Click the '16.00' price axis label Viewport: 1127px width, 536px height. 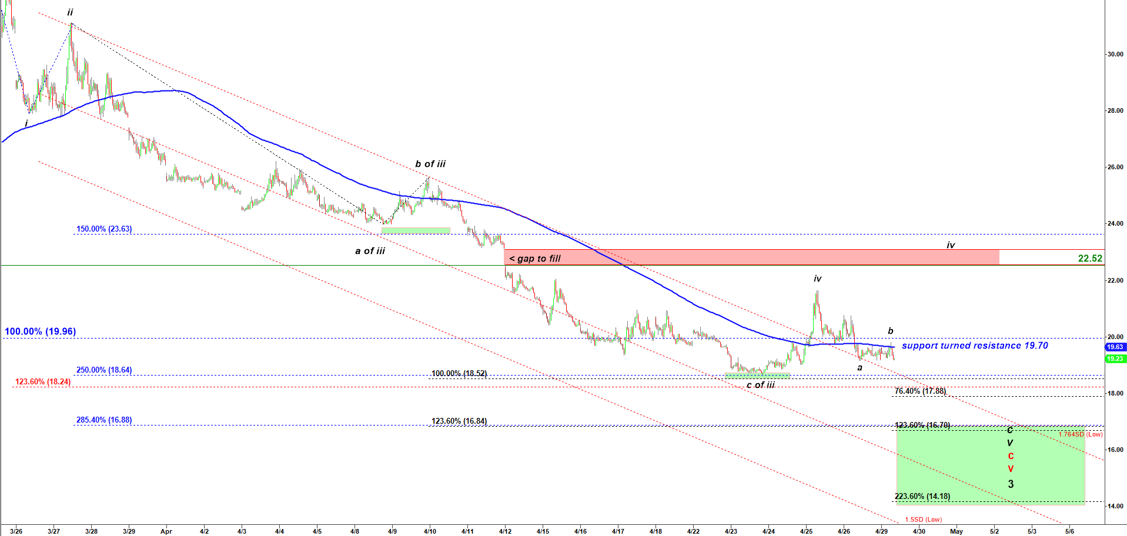[x=1115, y=450]
